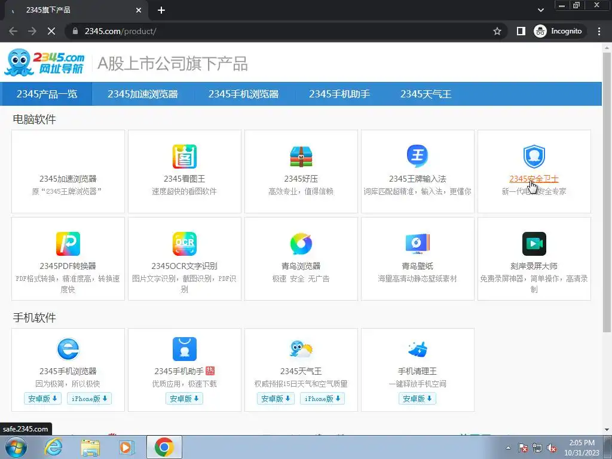Click the 2345好压 archive icon
Screen dimensions: 612x459
pyautogui.click(x=301, y=156)
